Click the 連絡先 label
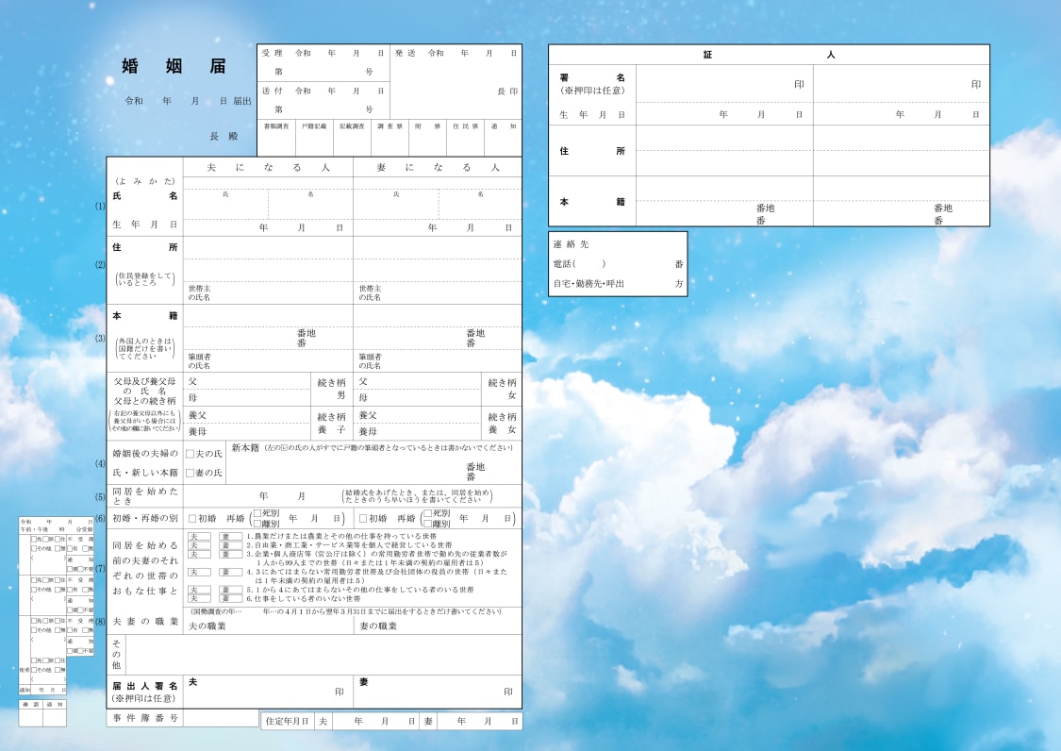 [572, 243]
